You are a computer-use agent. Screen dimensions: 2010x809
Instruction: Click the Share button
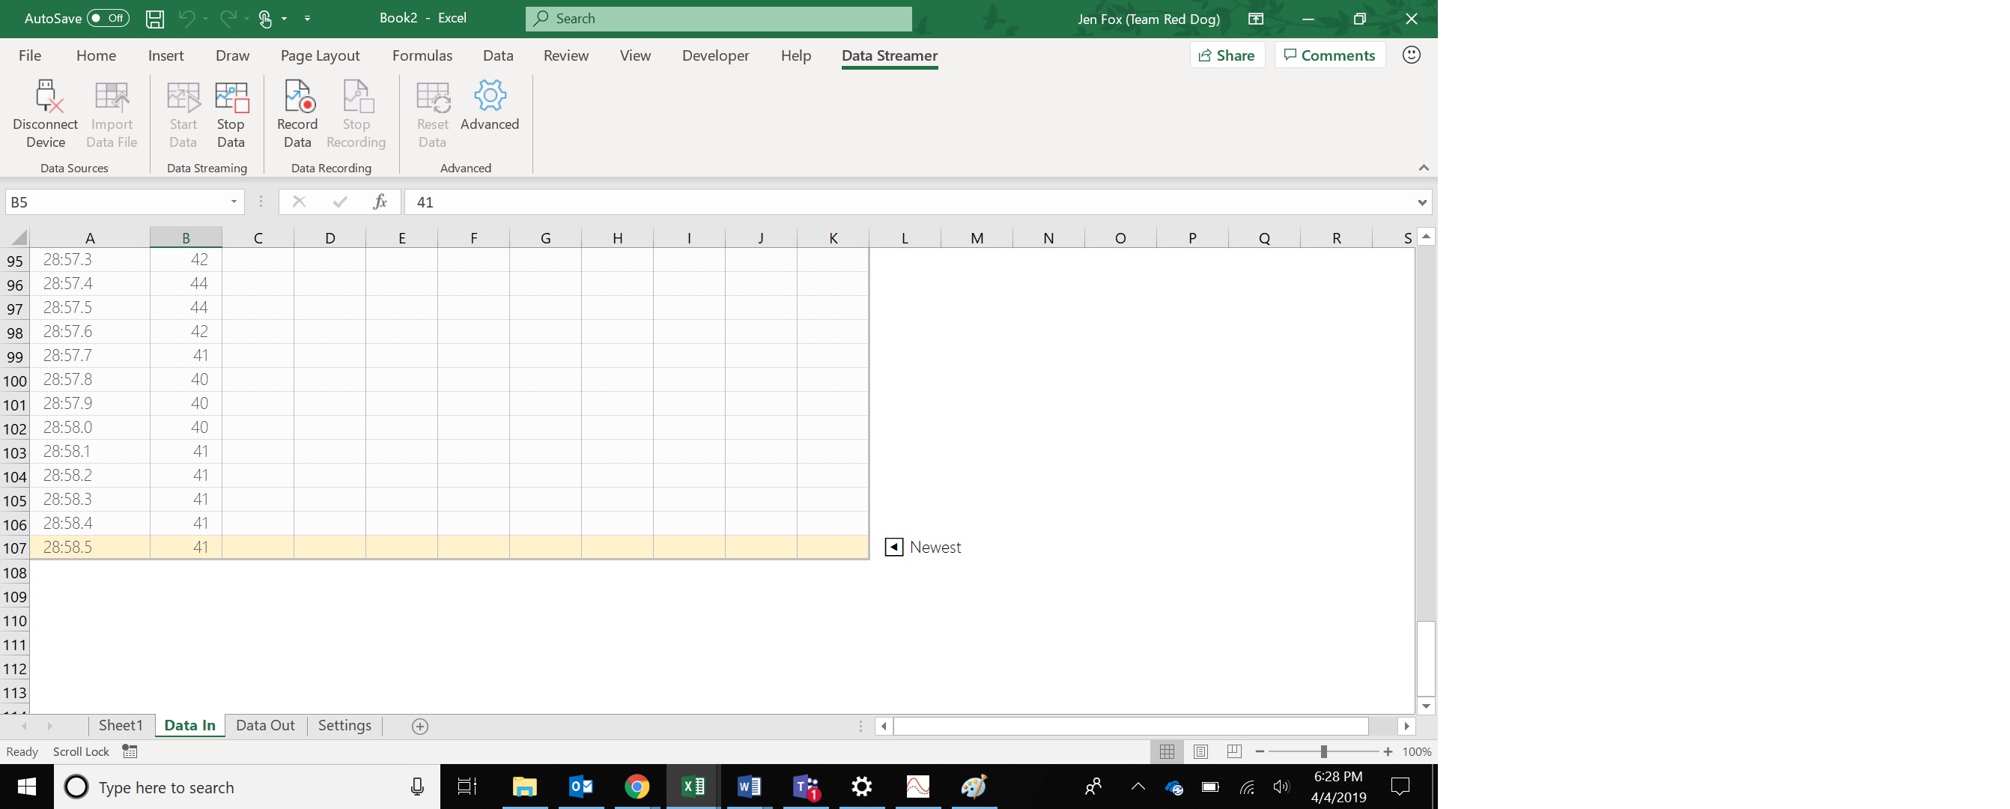[1224, 54]
